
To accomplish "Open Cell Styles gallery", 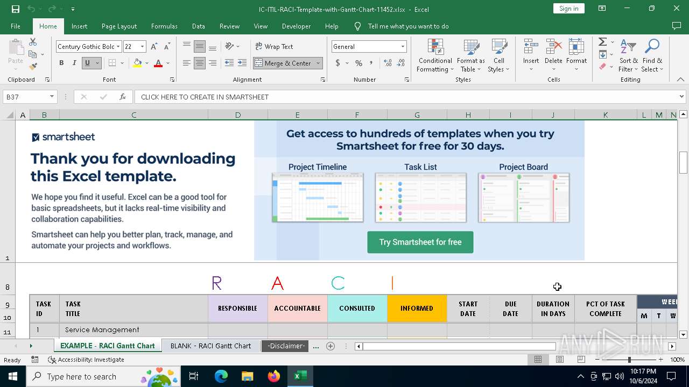I will [x=499, y=55].
